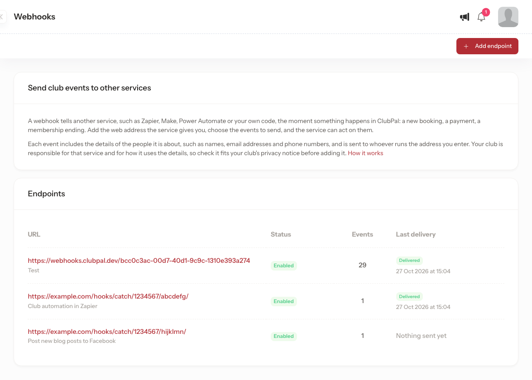Click 'Send club events to other services' heading
Image resolution: width=532 pixels, height=380 pixels.
(x=89, y=88)
